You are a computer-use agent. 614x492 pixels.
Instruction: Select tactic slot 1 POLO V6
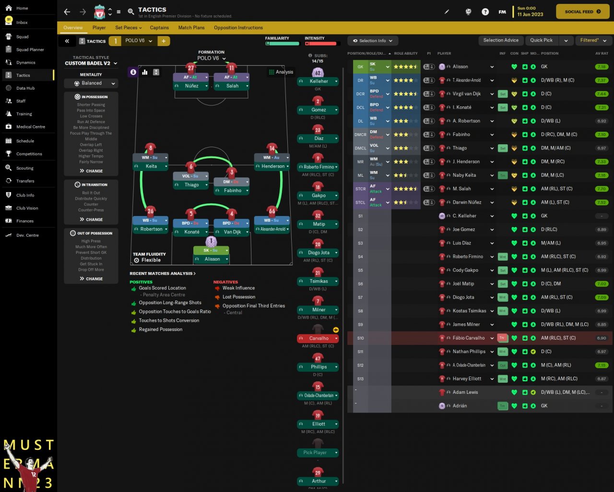click(132, 41)
